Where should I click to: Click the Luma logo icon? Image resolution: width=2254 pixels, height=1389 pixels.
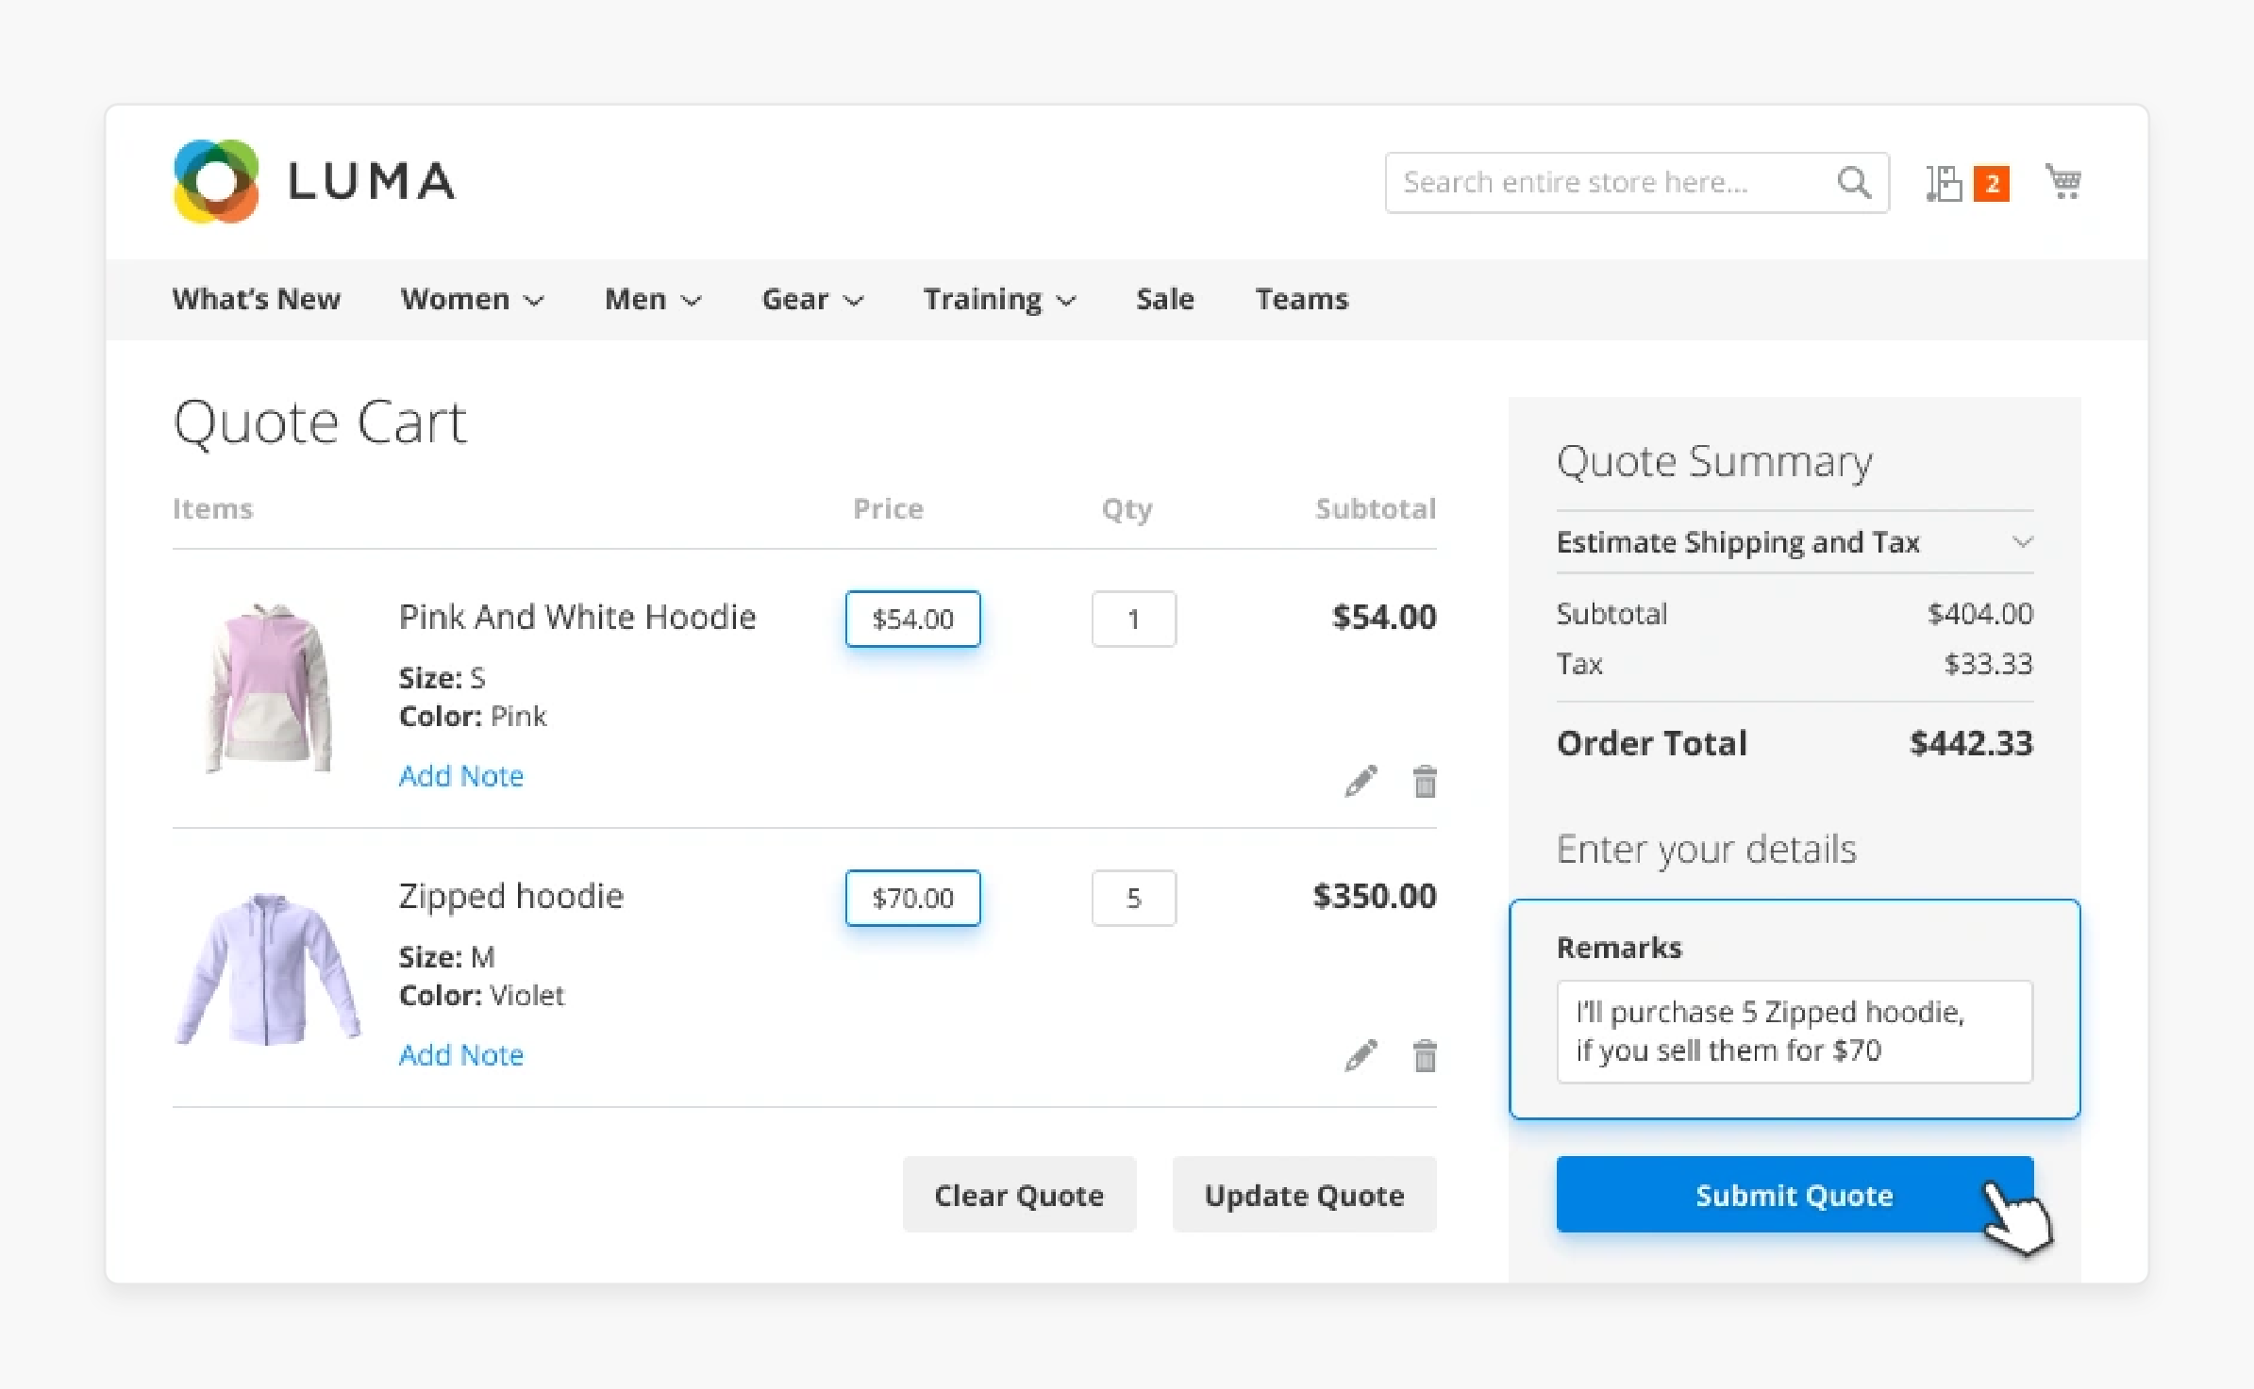pos(216,181)
